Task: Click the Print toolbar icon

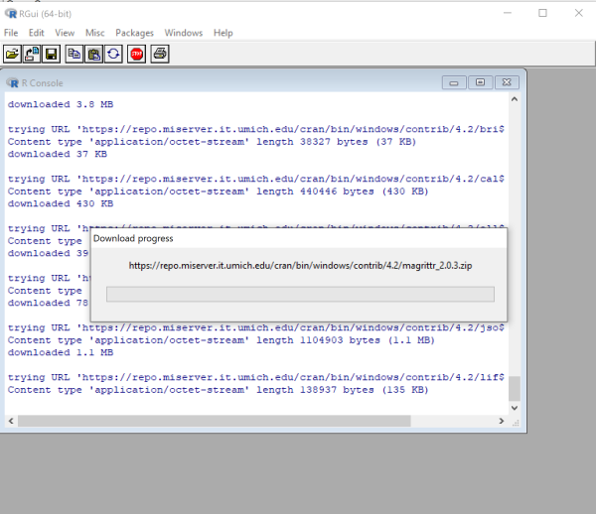Action: 160,54
